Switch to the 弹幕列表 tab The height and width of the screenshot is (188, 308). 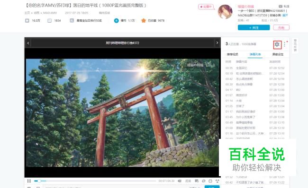[255, 54]
